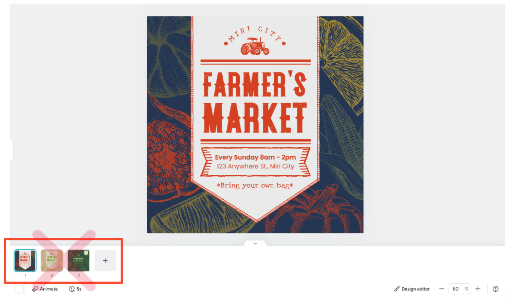Open the help question mark icon
This screenshot has width=509, height=302.
pyautogui.click(x=495, y=288)
